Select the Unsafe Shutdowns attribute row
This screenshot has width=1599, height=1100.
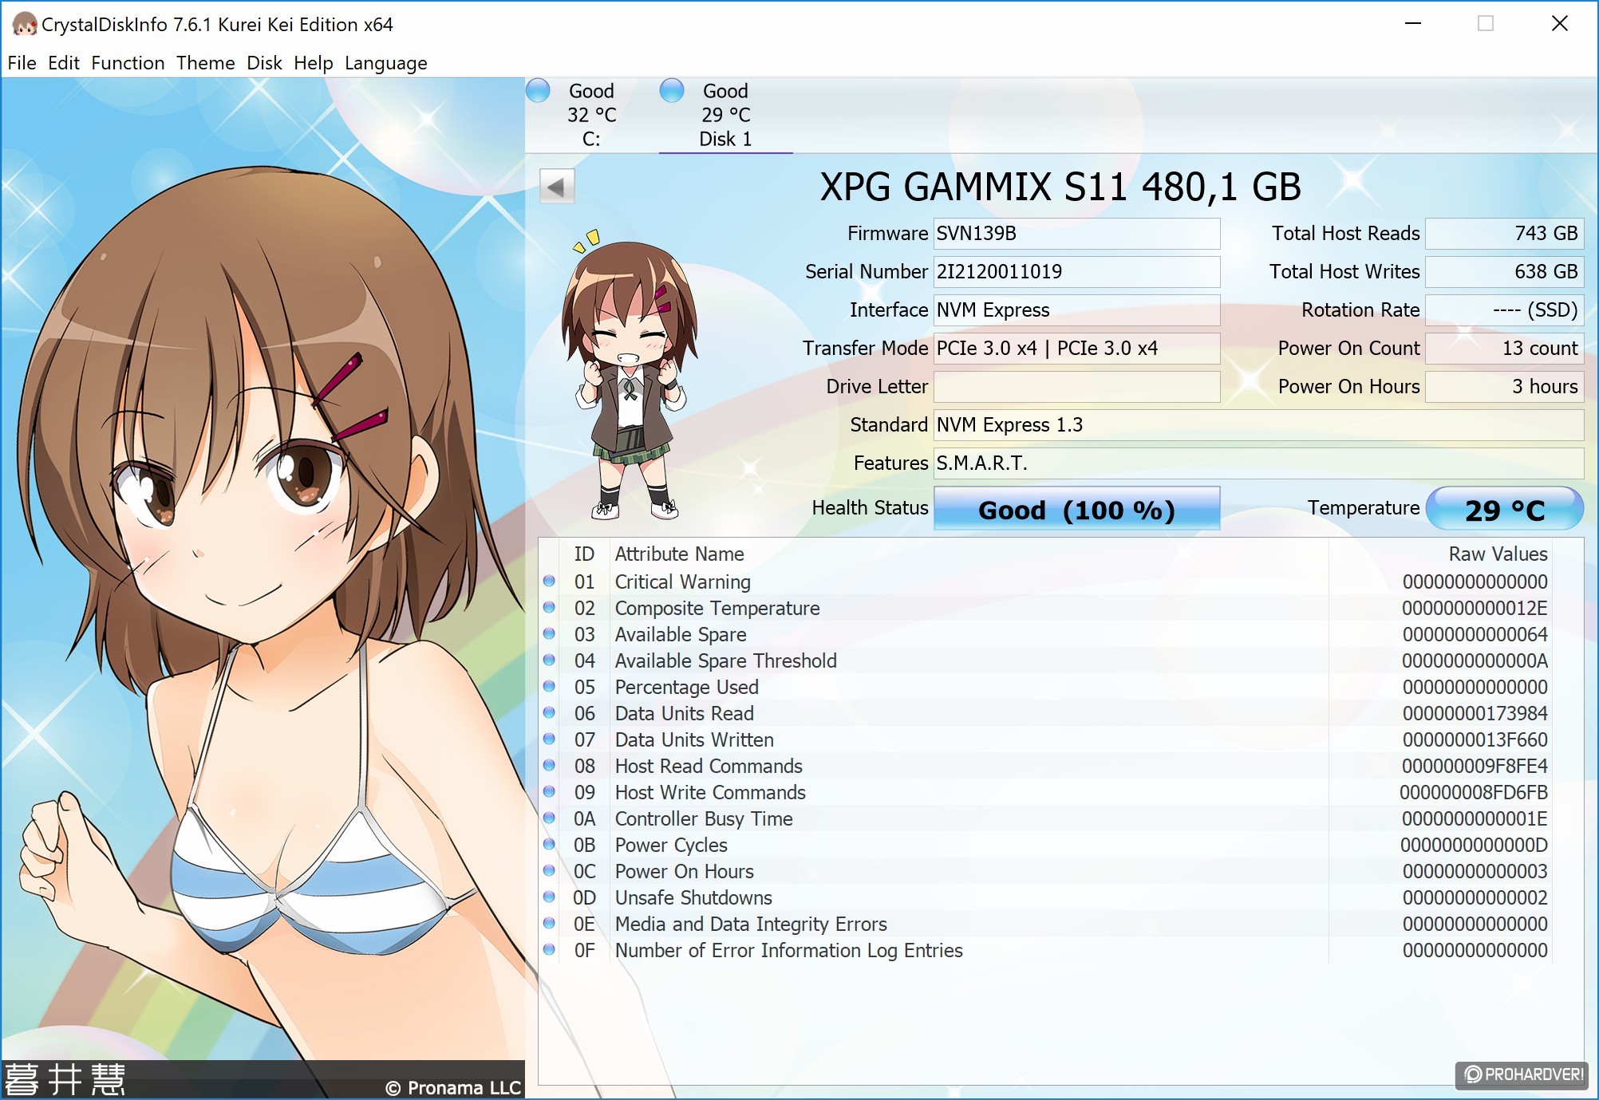(1045, 897)
